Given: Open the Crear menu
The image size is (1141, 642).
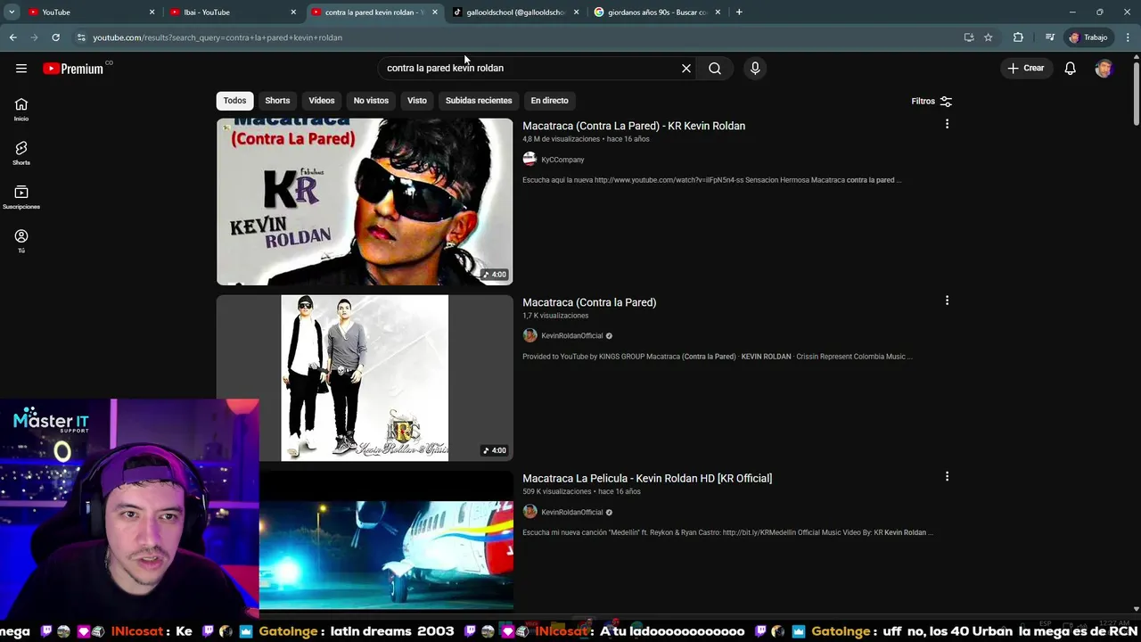Looking at the screenshot, I should [1026, 68].
